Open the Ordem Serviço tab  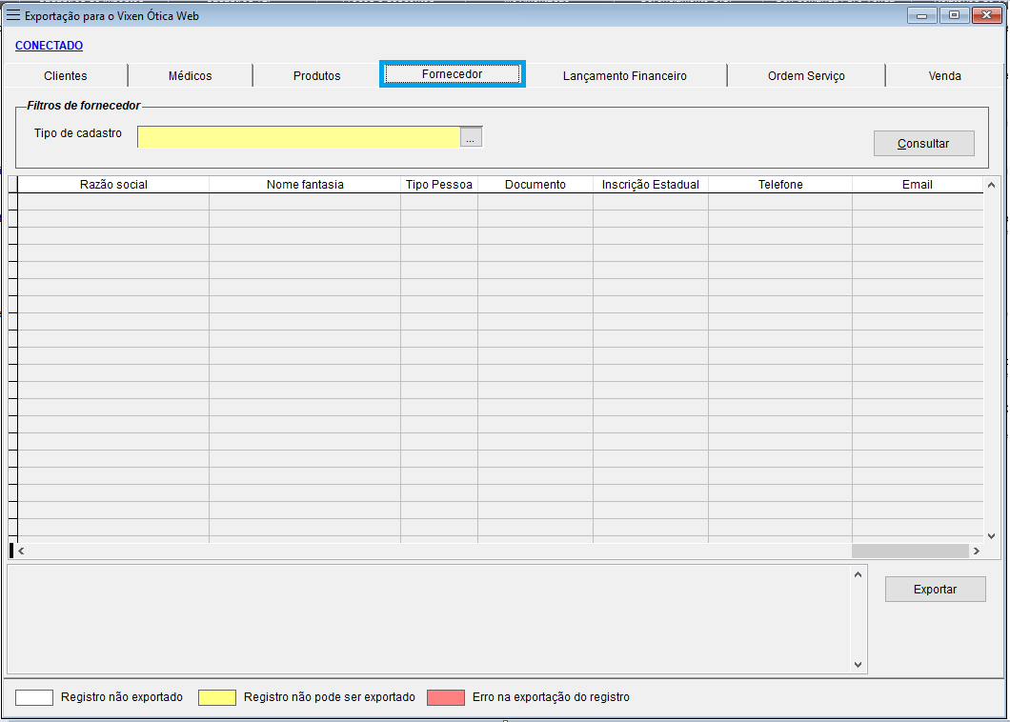(x=806, y=76)
